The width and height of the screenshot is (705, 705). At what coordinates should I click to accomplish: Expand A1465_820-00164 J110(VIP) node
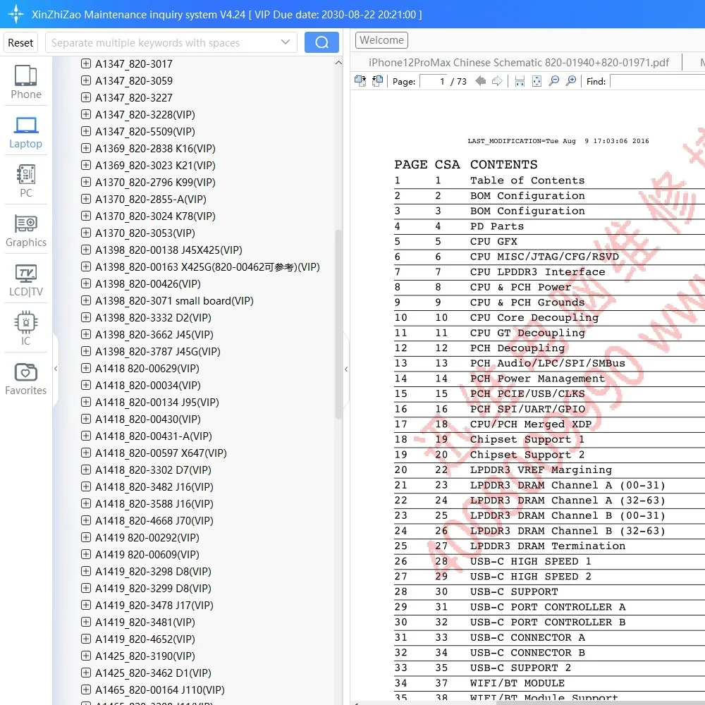(85, 689)
